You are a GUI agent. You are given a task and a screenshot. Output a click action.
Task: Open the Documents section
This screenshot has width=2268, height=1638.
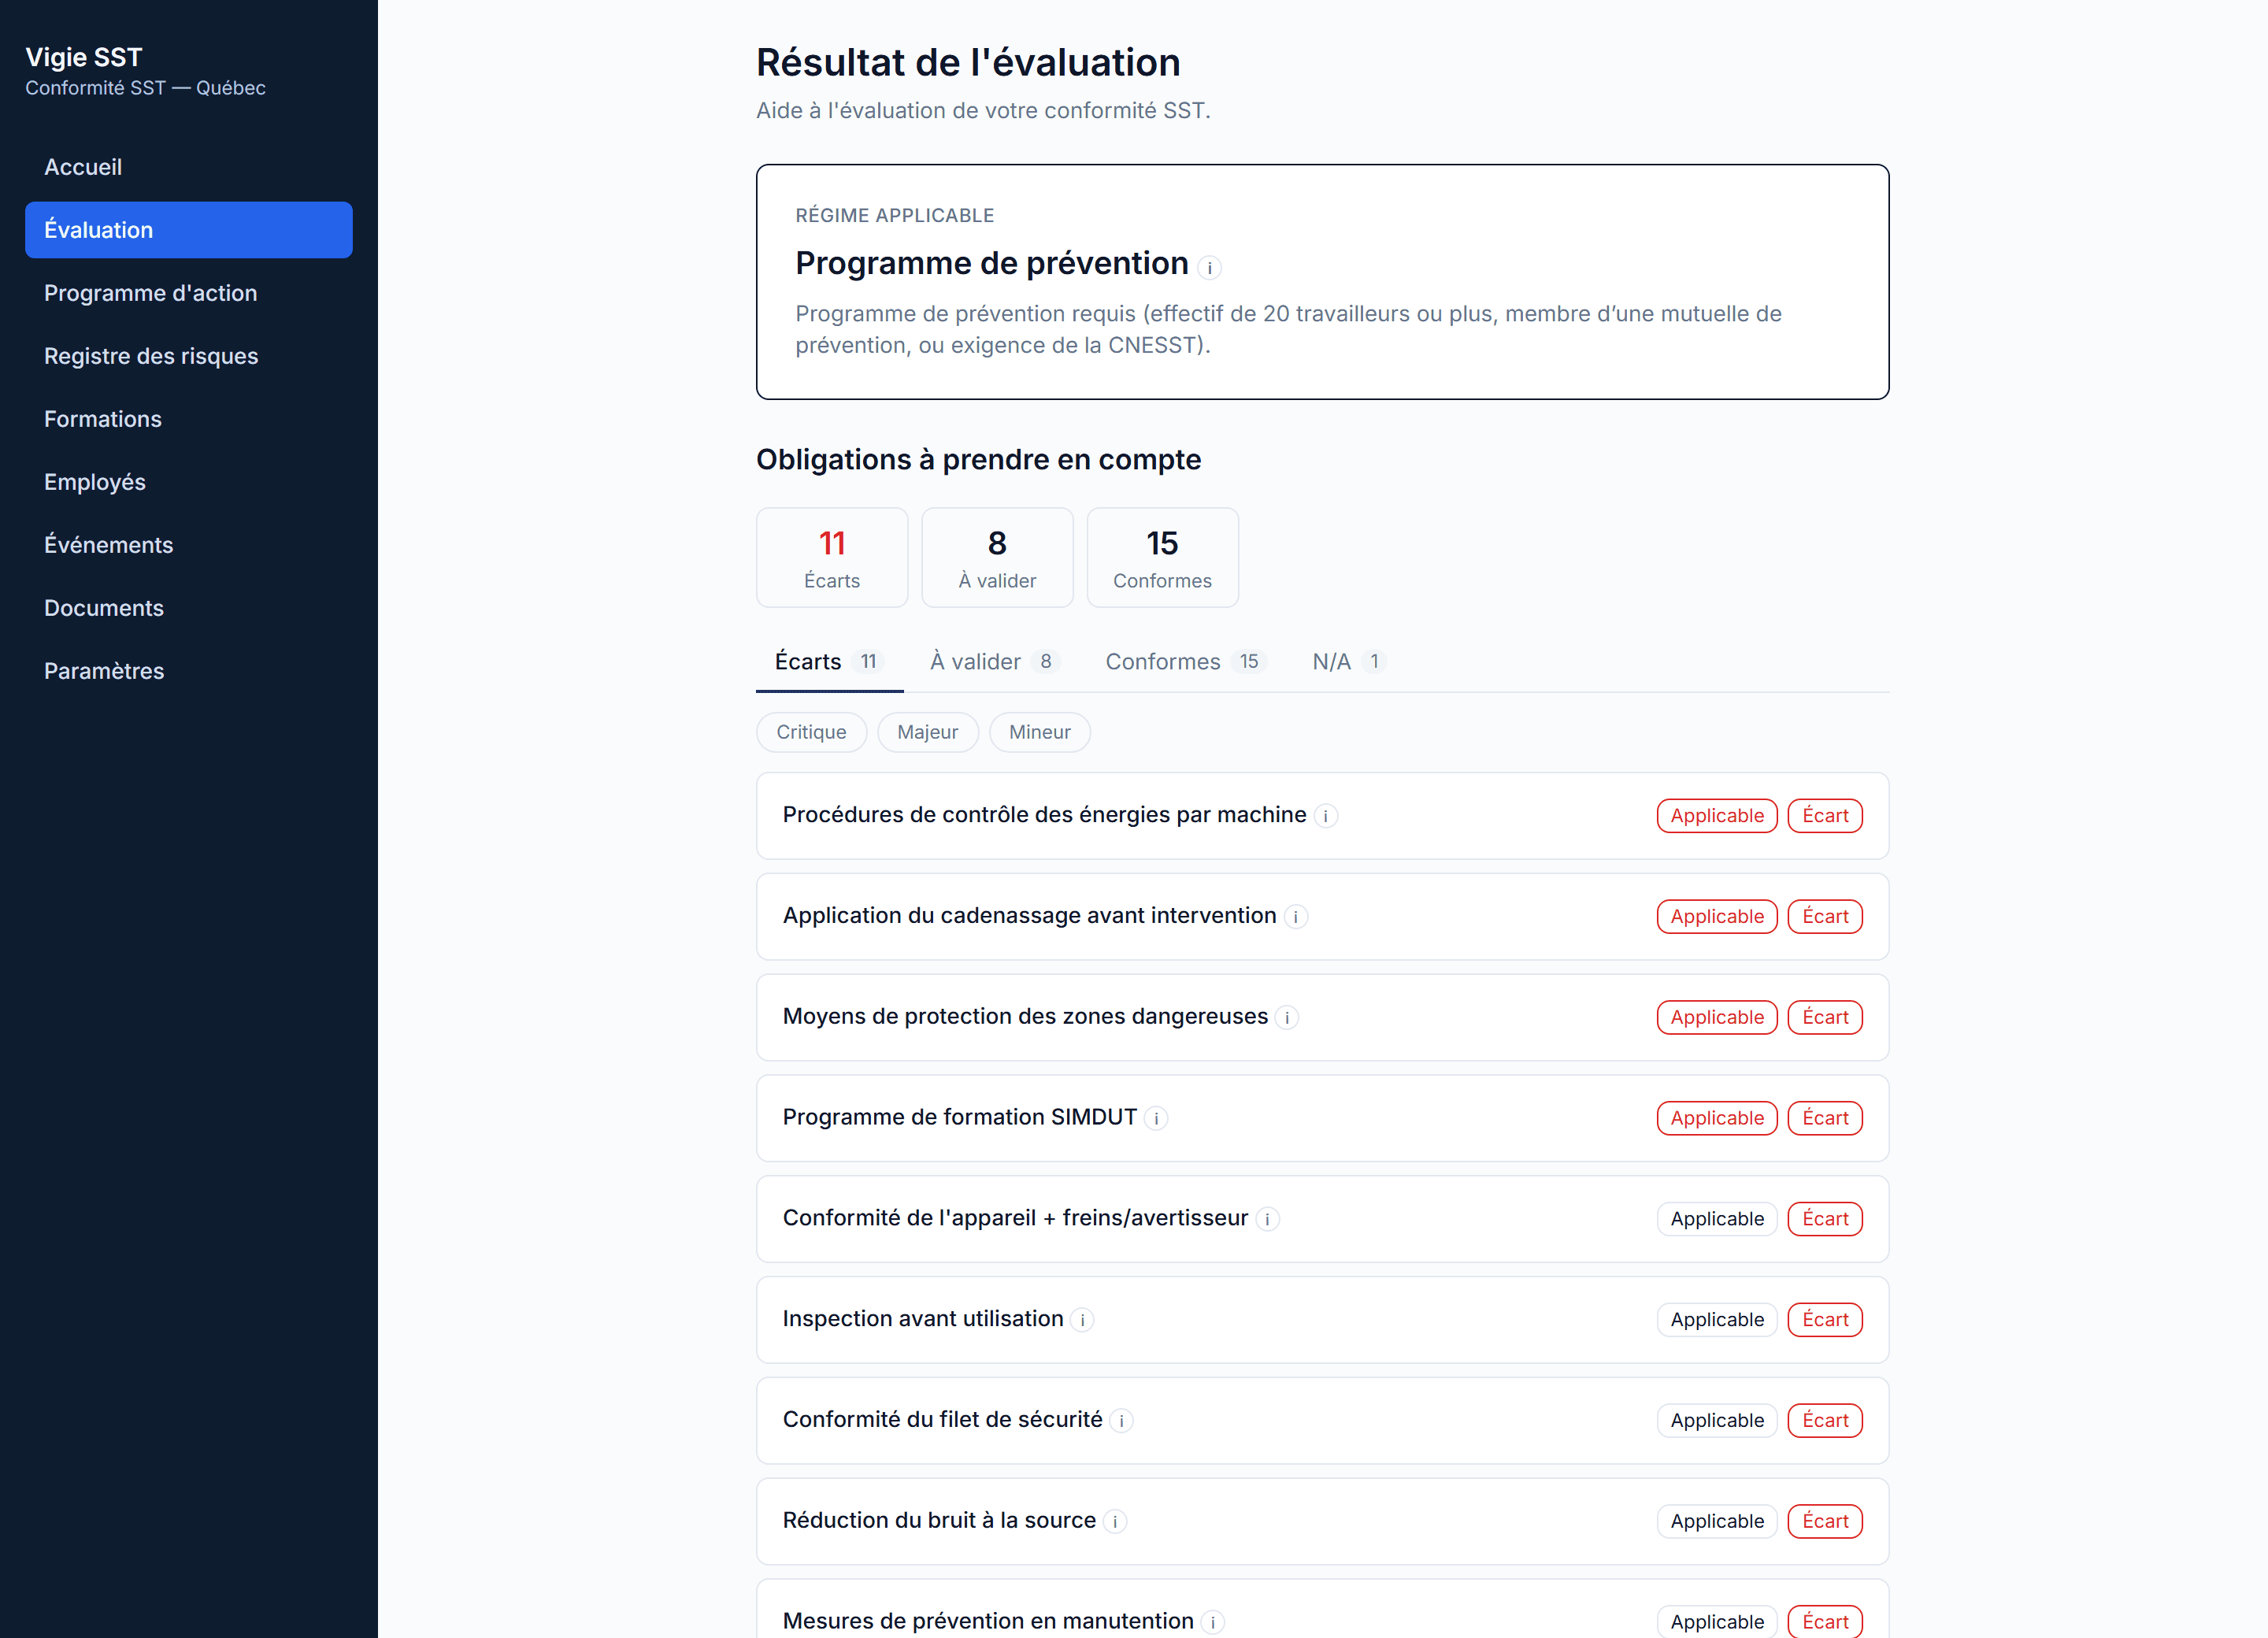(189, 608)
